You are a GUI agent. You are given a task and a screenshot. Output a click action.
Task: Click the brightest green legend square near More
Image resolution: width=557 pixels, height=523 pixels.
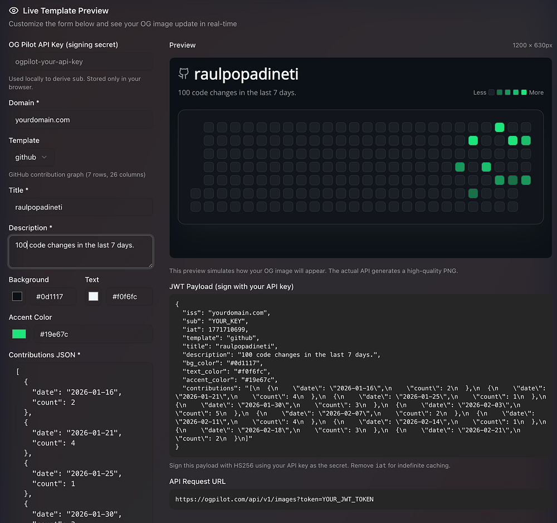pyautogui.click(x=524, y=92)
